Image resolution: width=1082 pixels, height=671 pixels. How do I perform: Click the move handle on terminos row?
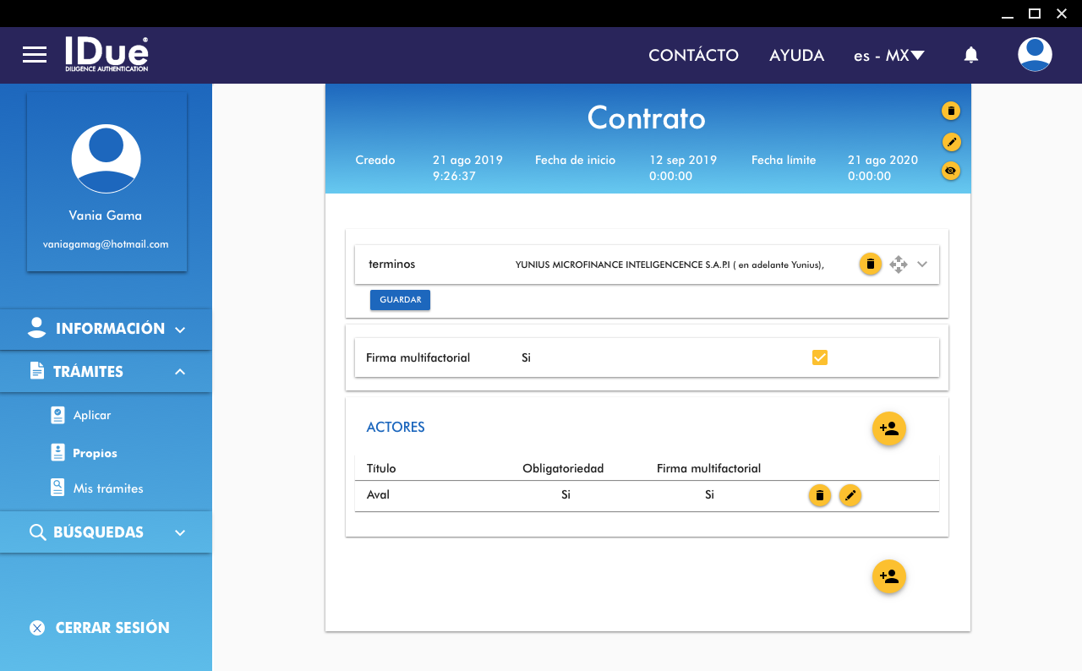(x=899, y=265)
